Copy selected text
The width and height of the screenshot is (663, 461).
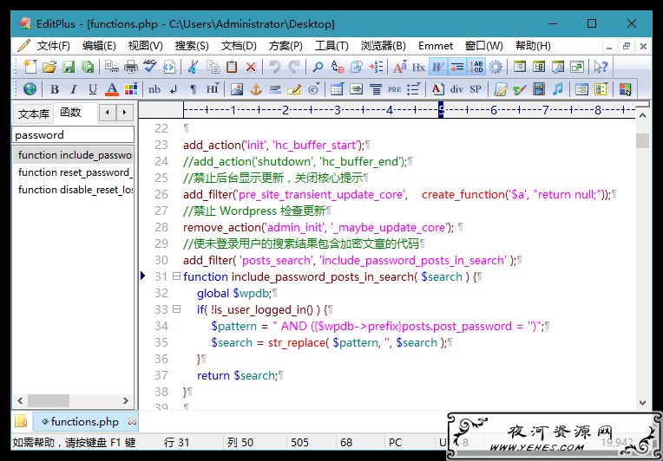(x=213, y=67)
